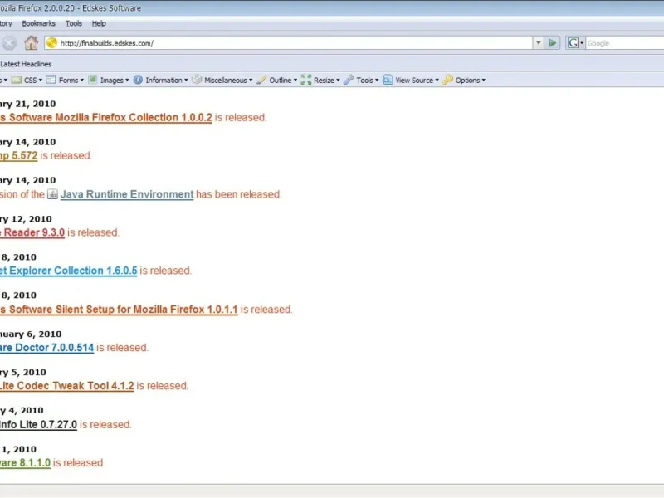Open the Doctor 7.0.0.514 link
The width and height of the screenshot is (664, 498).
tap(46, 348)
